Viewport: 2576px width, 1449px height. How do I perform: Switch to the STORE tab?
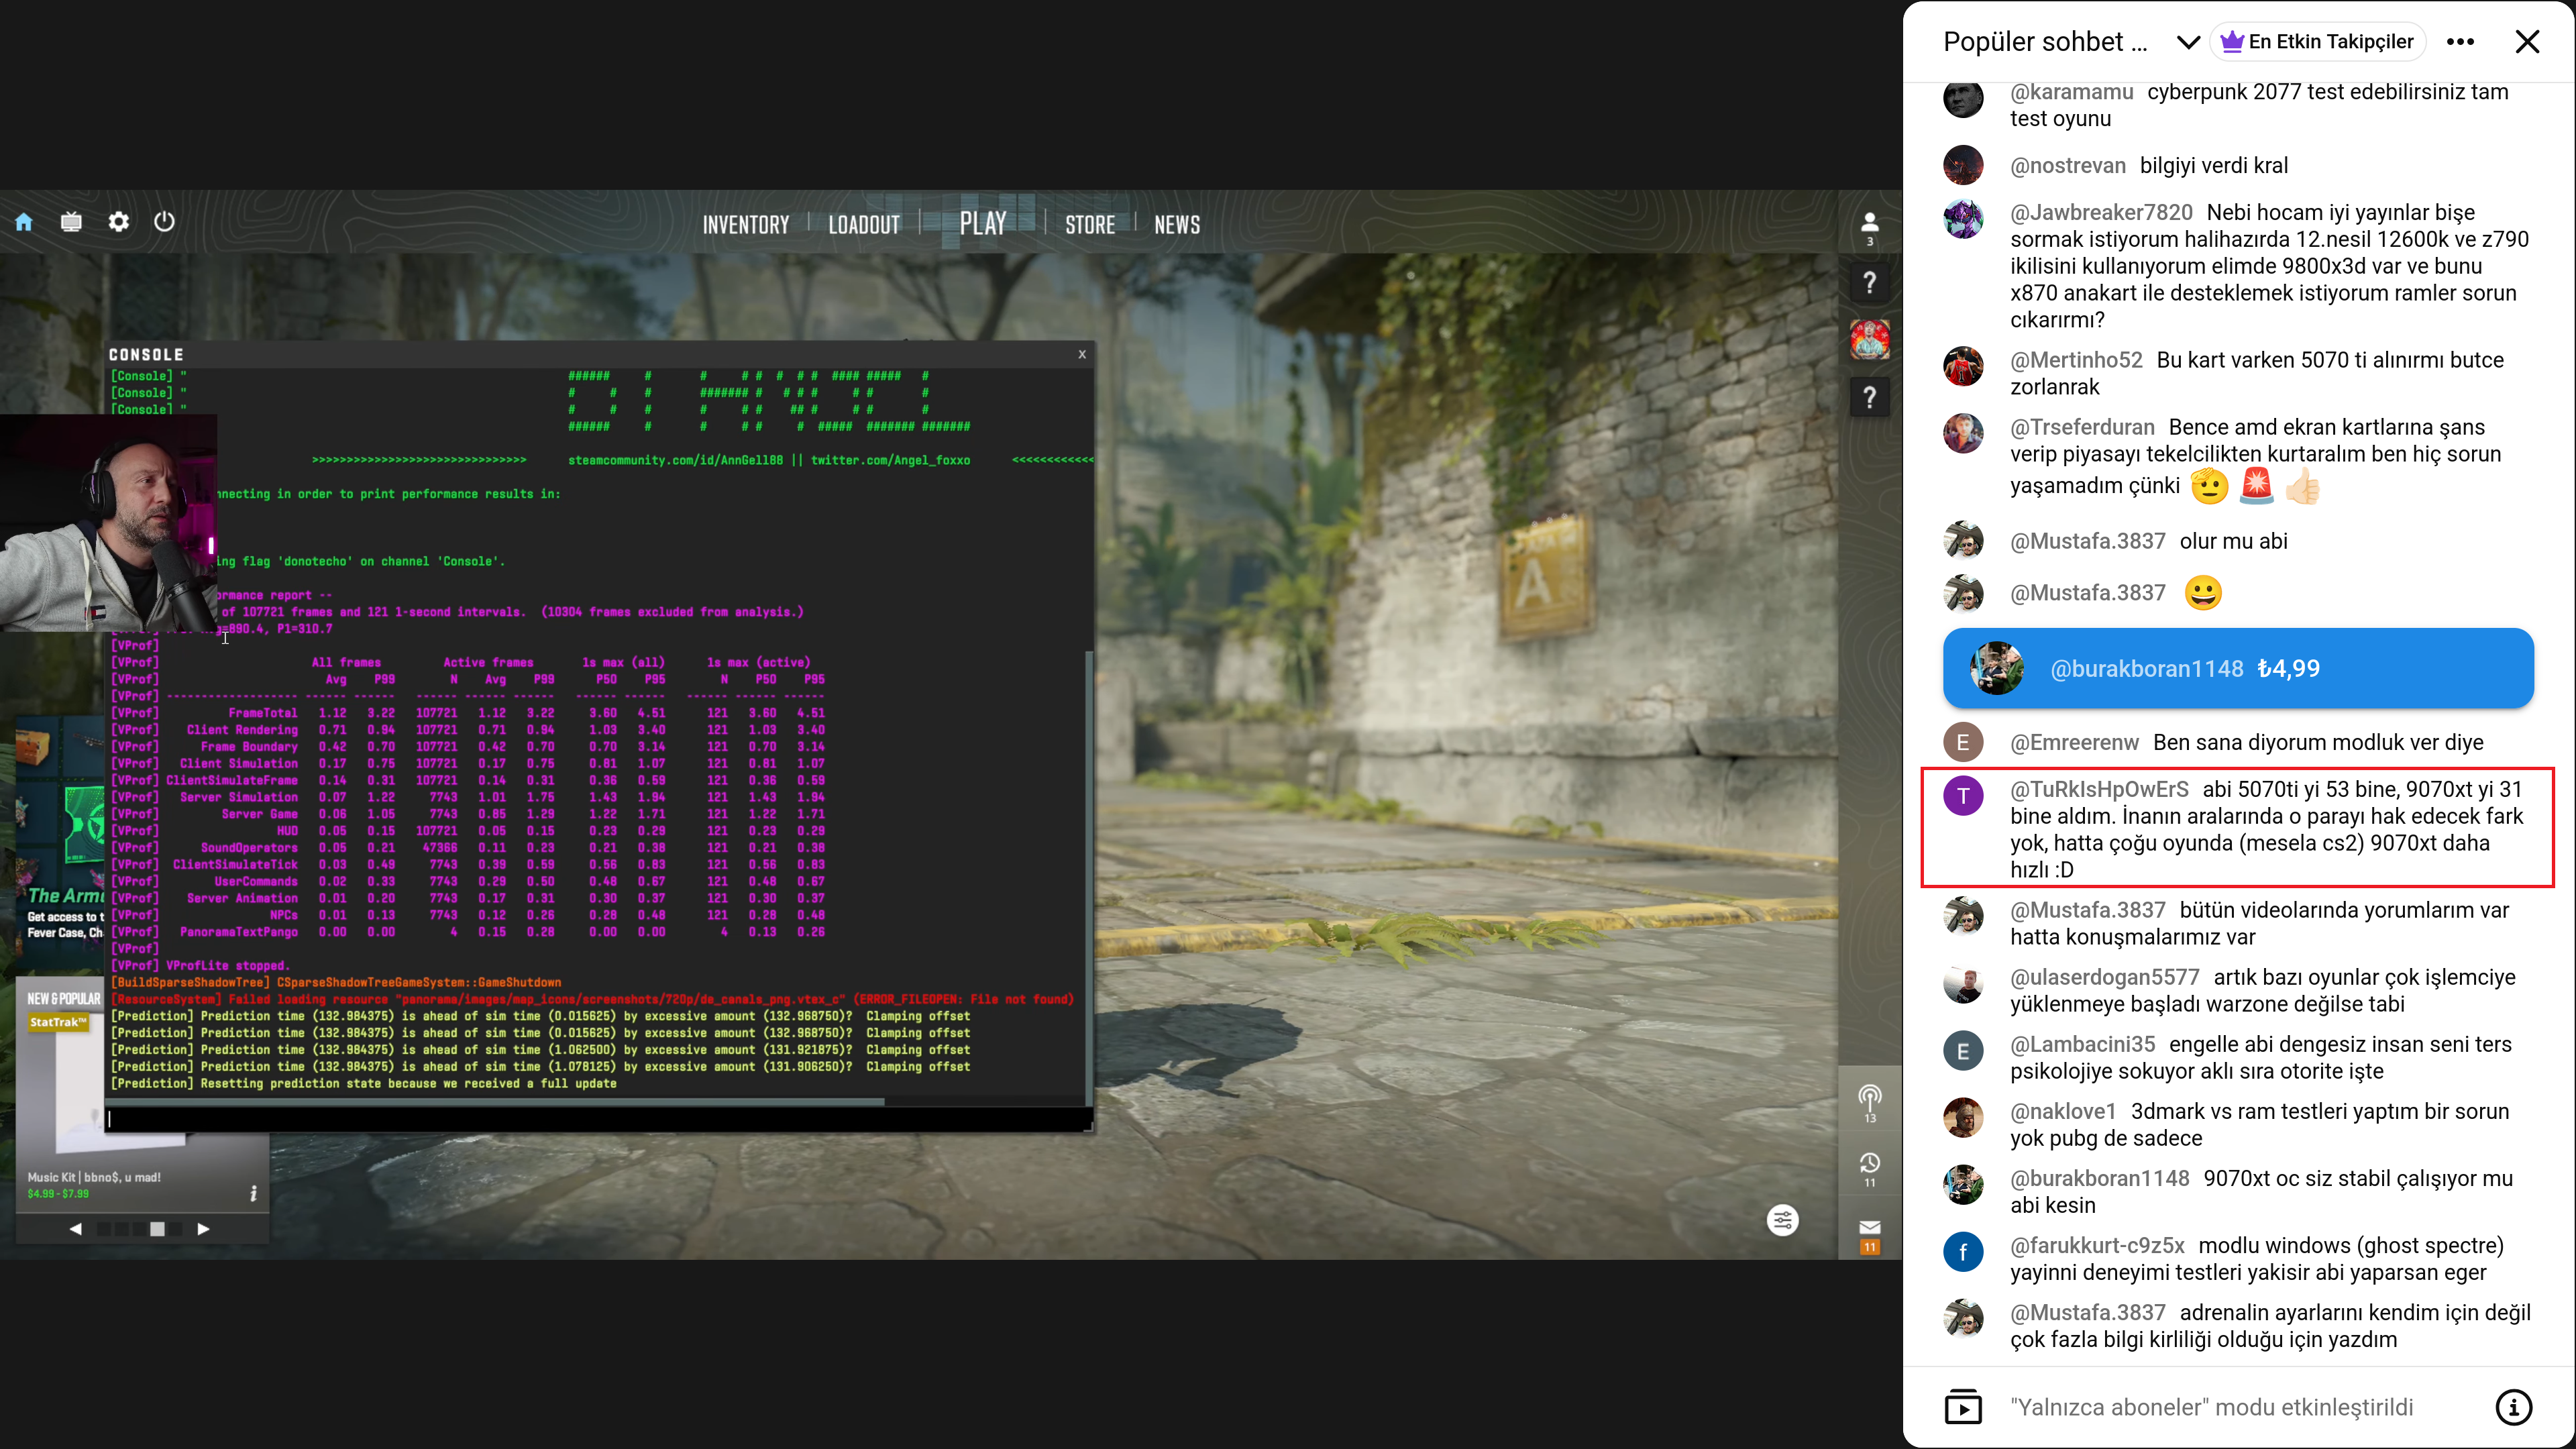pos(1090,225)
